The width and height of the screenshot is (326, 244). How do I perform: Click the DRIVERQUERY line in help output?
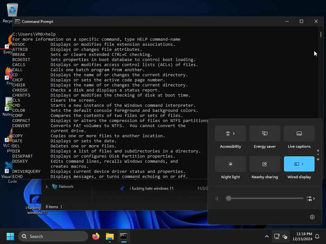click(x=99, y=172)
